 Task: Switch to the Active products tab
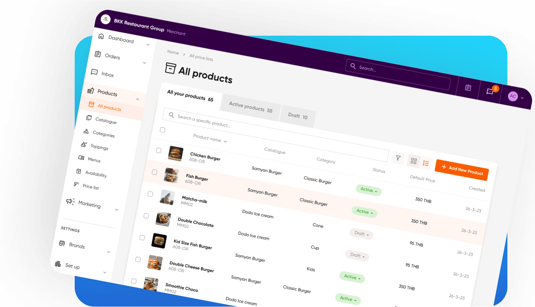pyautogui.click(x=250, y=107)
